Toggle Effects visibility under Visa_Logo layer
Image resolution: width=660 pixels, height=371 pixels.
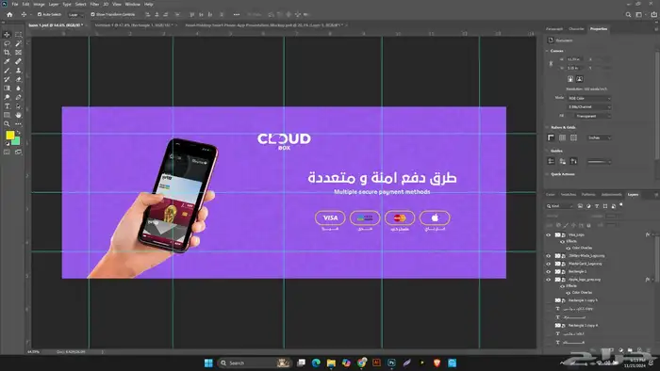(562, 242)
